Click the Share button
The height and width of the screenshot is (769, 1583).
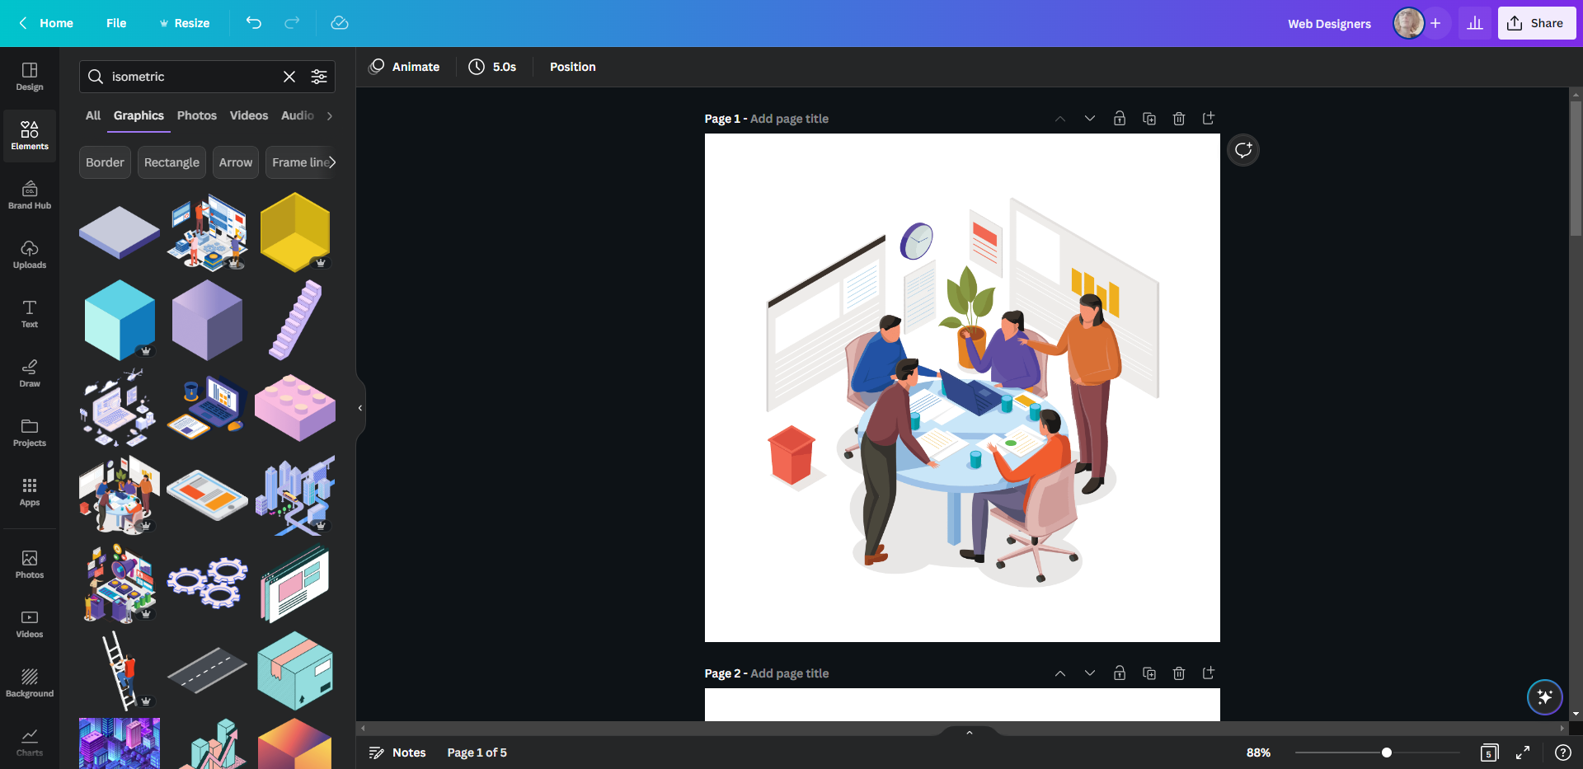pyautogui.click(x=1537, y=23)
